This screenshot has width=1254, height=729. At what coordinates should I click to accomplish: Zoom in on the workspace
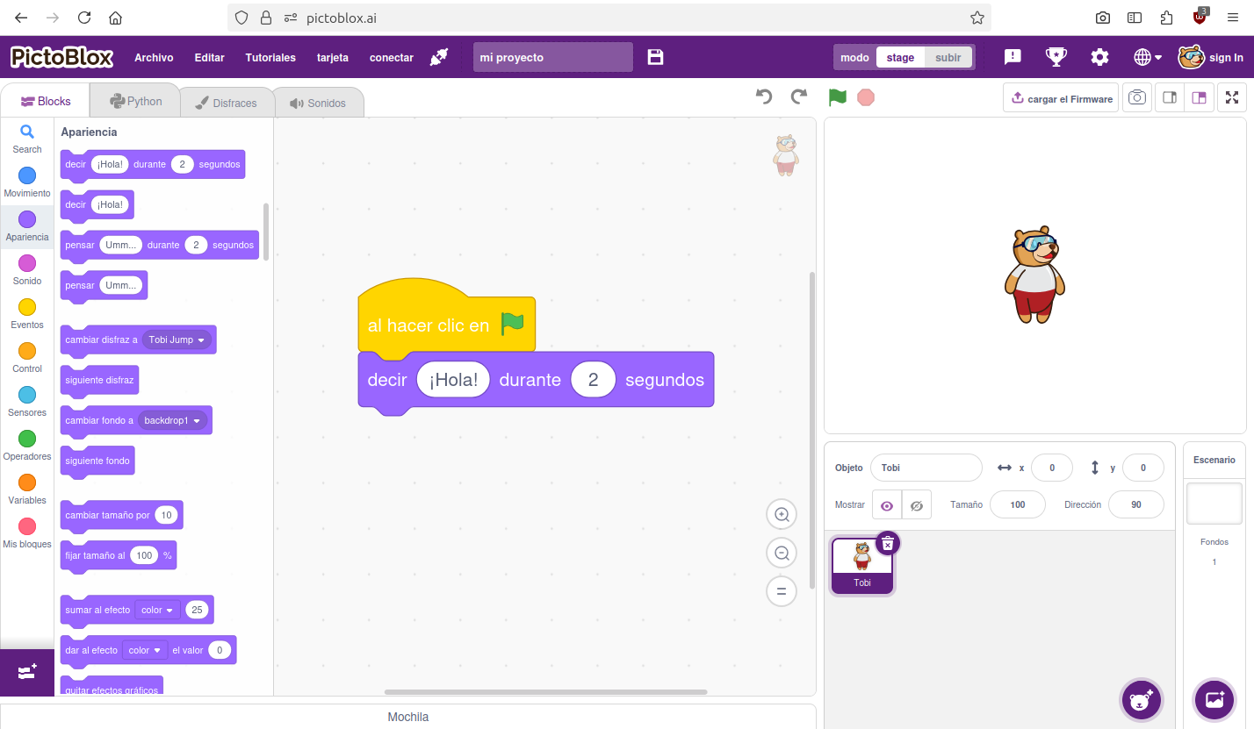tap(782, 514)
